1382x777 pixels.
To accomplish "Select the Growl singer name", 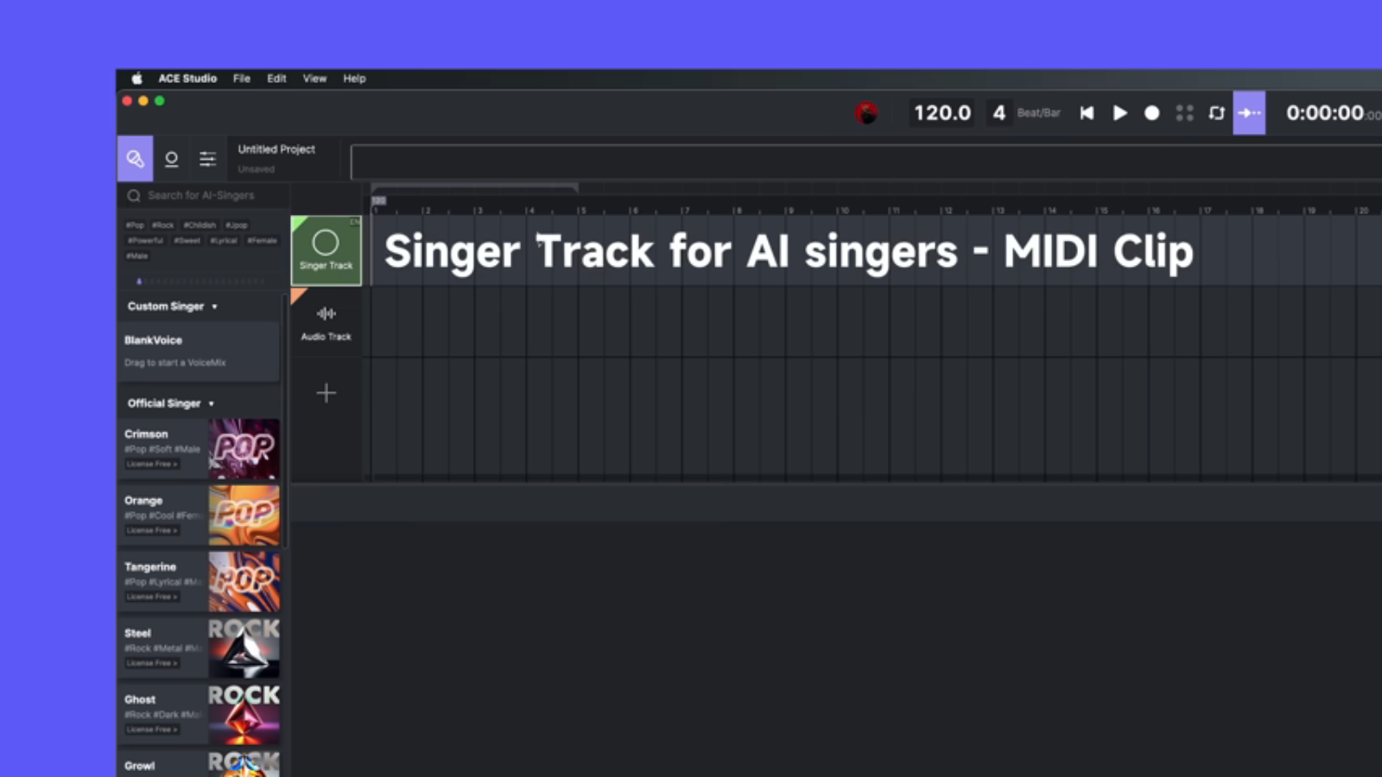I will tap(140, 766).
